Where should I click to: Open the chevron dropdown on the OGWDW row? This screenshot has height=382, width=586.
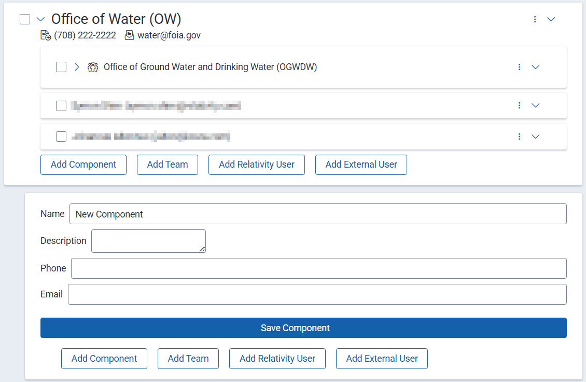(x=535, y=67)
